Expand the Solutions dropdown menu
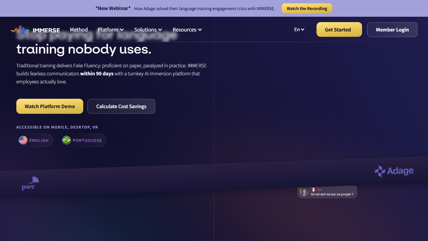The image size is (428, 241). tap(148, 30)
